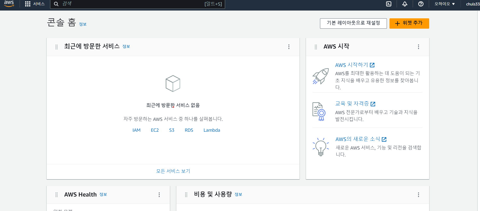Screen dimensions: 480x211
Task: Click 기본 레이아웃으로 재설정 button
Action: click(353, 23)
